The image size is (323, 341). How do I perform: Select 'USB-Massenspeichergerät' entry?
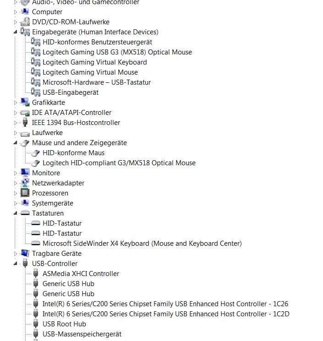tap(82, 334)
